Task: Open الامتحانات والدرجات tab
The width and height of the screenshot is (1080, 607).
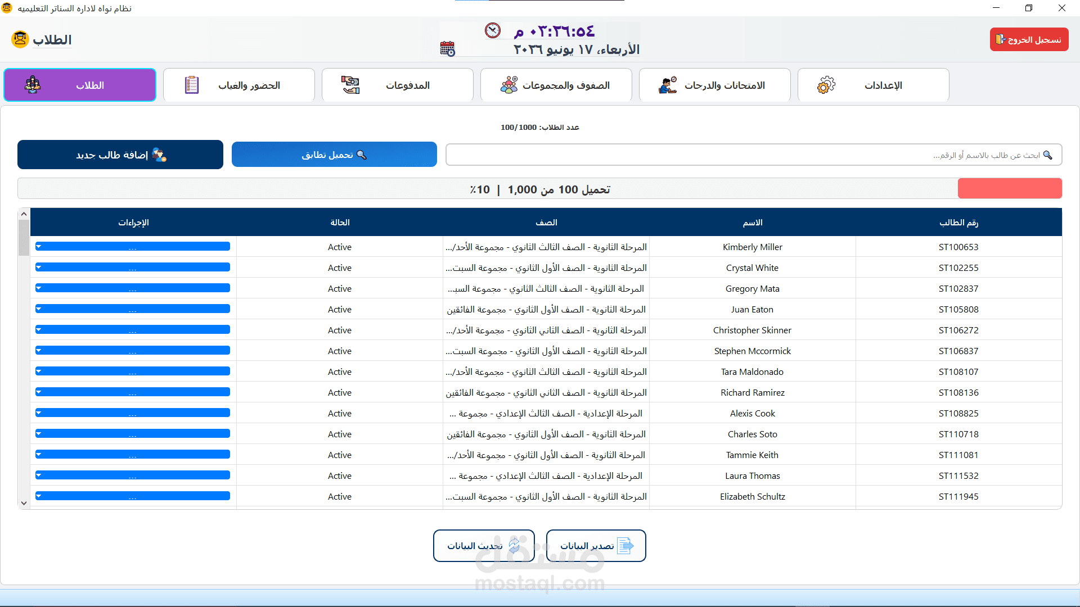Action: 715,85
